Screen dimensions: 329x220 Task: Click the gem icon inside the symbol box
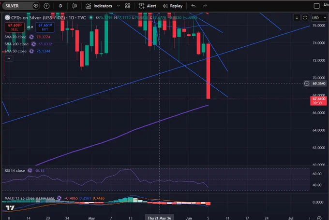36,6
